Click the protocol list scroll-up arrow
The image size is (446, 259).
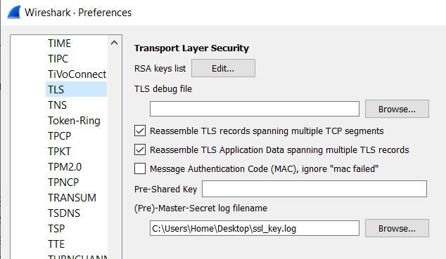click(x=115, y=43)
